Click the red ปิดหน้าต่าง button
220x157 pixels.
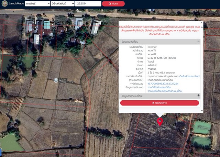pos(159,103)
